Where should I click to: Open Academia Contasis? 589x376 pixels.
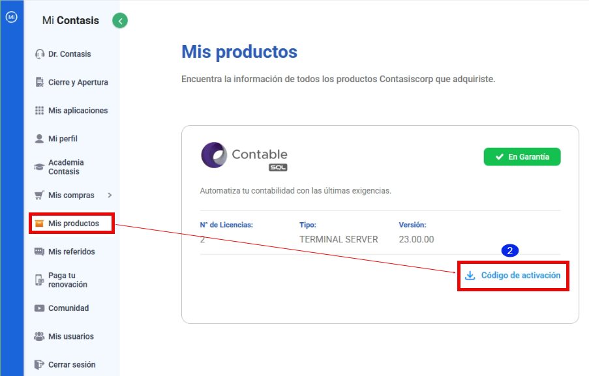click(66, 167)
